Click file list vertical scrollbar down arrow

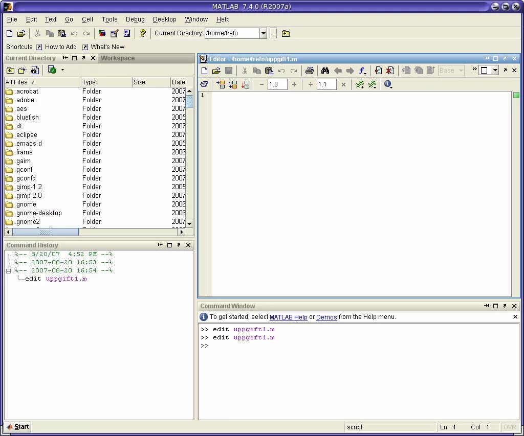click(189, 224)
